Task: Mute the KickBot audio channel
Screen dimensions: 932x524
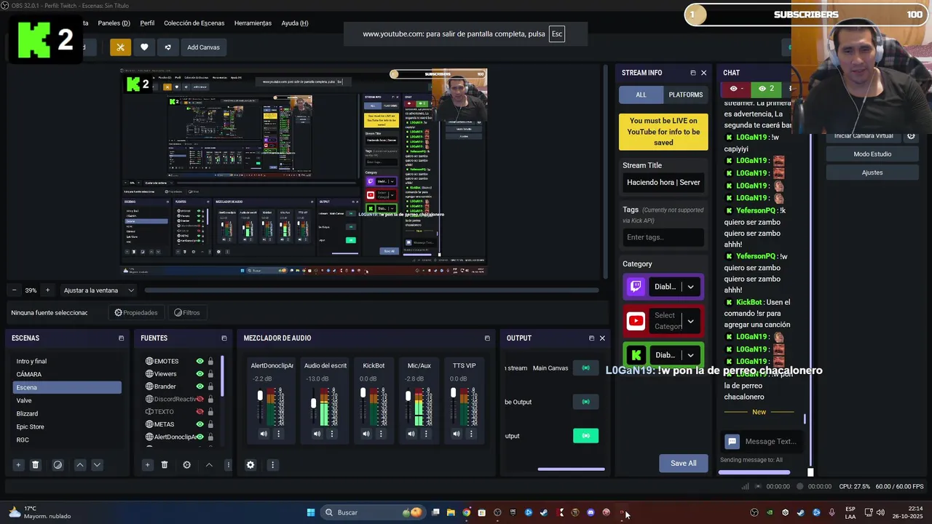Action: [366, 434]
